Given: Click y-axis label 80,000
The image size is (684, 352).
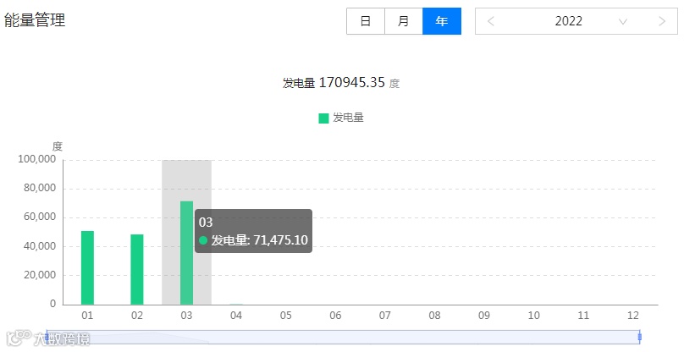Looking at the screenshot, I should [40, 188].
